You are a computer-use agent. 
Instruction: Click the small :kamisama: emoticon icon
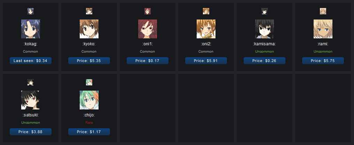click(265, 11)
